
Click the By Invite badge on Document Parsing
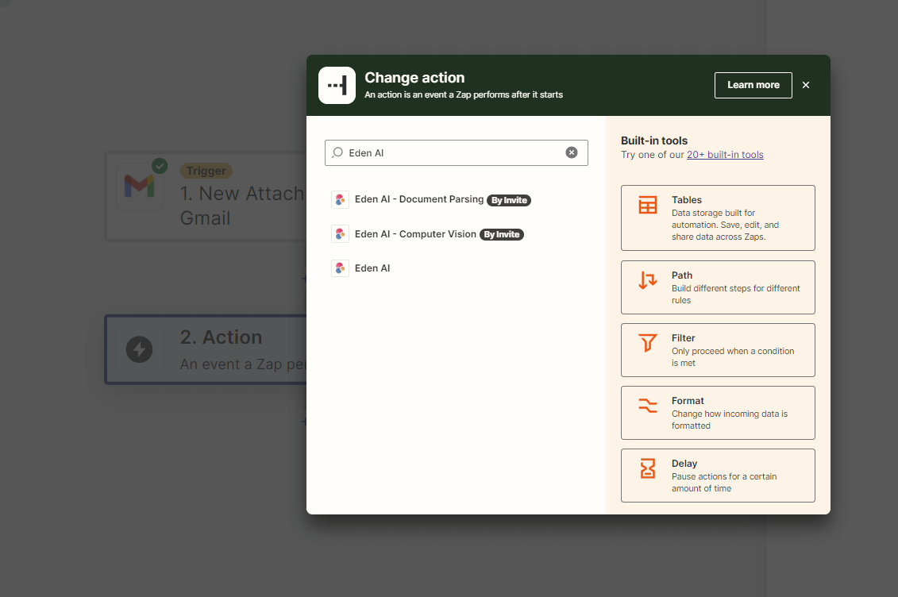pyautogui.click(x=509, y=200)
